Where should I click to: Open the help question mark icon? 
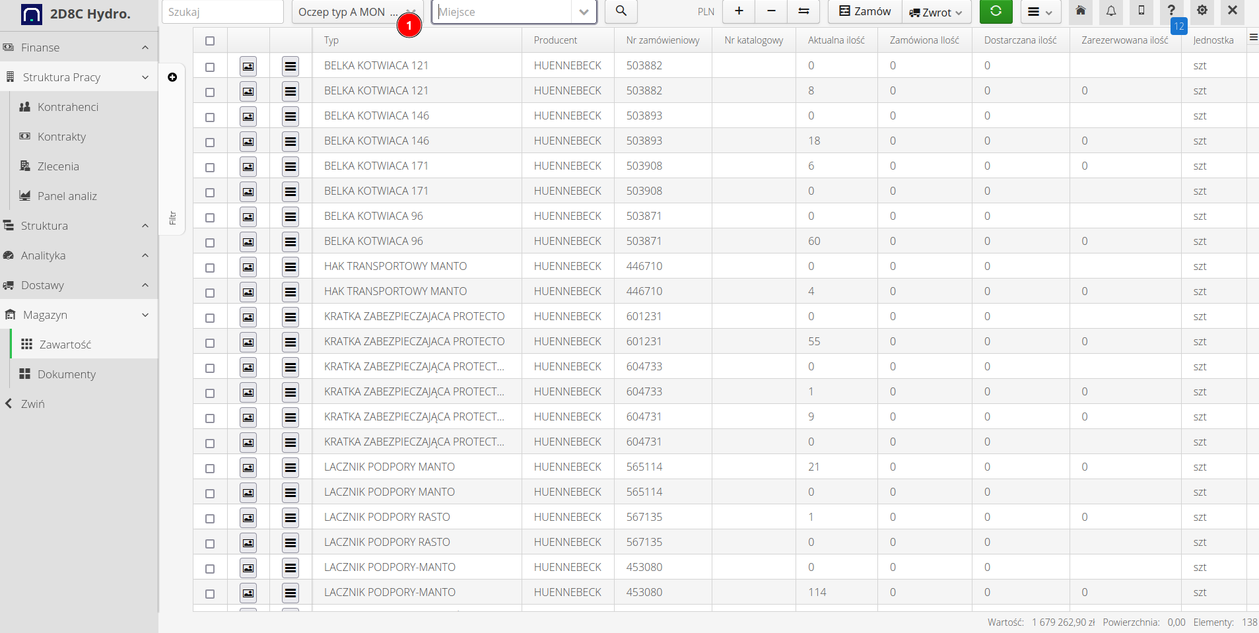point(1171,11)
